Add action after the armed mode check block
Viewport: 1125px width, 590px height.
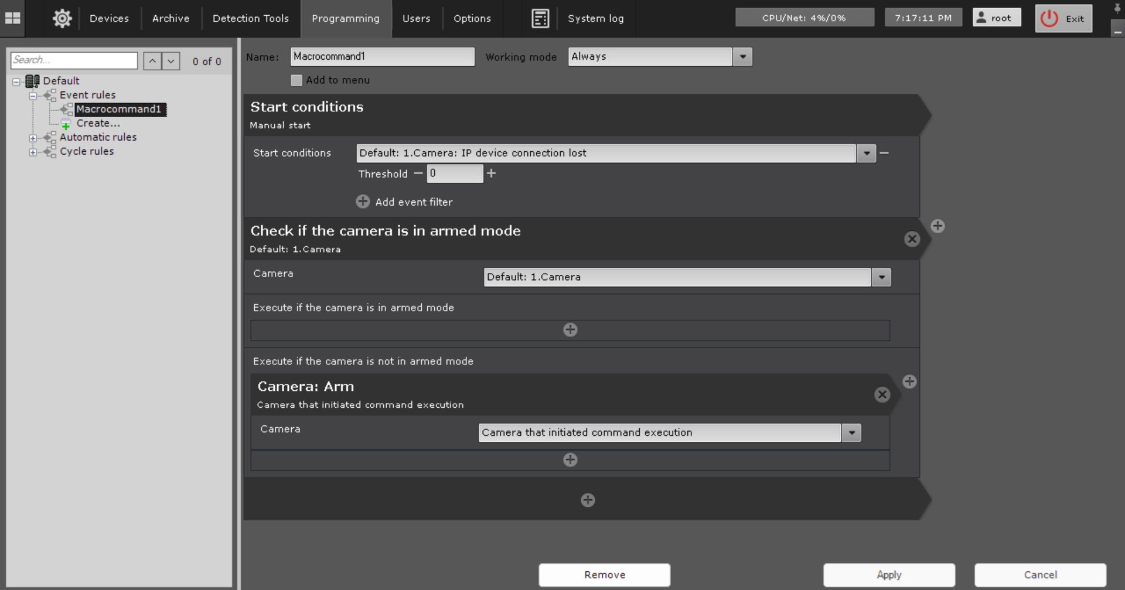click(937, 226)
